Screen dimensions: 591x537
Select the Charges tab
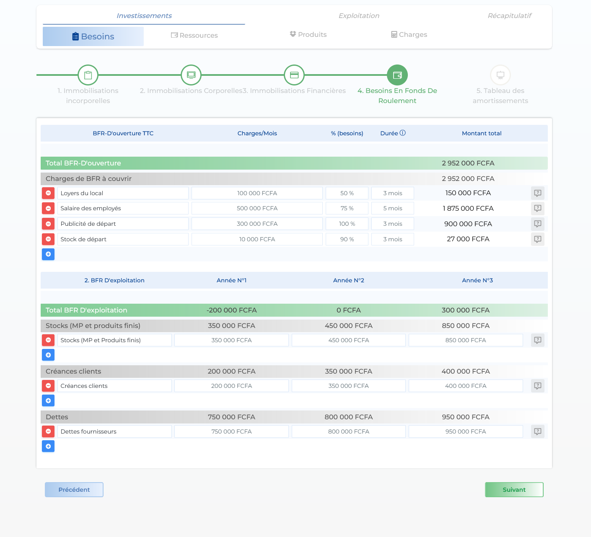409,35
